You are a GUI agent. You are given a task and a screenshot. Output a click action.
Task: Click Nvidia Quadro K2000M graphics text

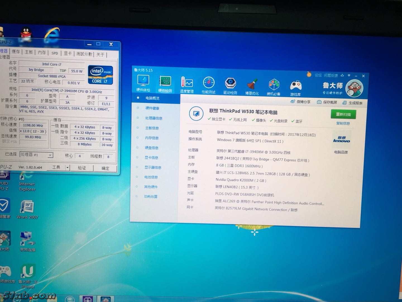click(x=241, y=180)
